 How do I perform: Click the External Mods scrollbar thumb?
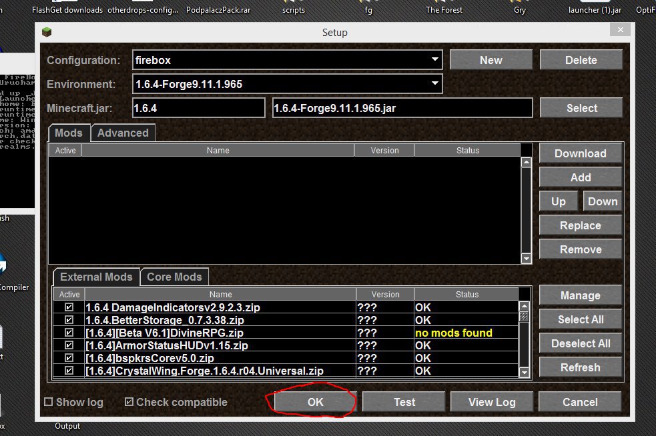point(524,317)
